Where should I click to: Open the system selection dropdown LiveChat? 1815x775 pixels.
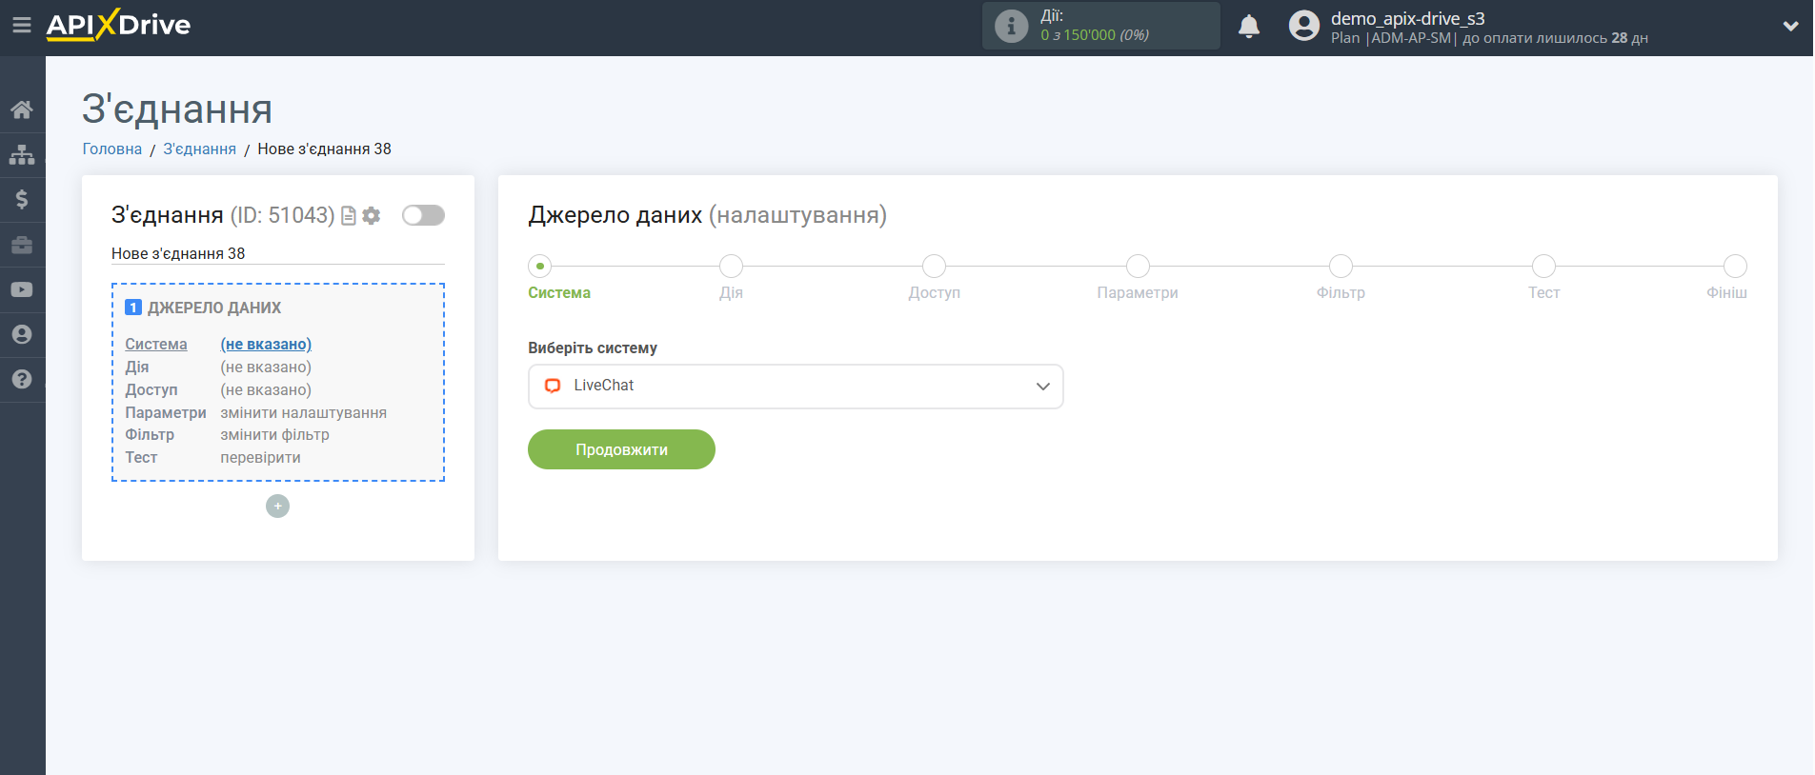click(x=796, y=387)
